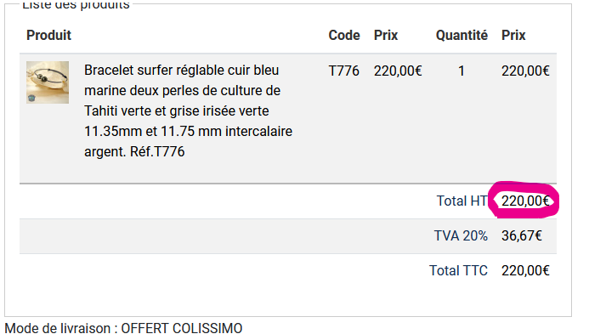The height and width of the screenshot is (334, 589).
Task: Click the Code column header
Action: pyautogui.click(x=344, y=36)
